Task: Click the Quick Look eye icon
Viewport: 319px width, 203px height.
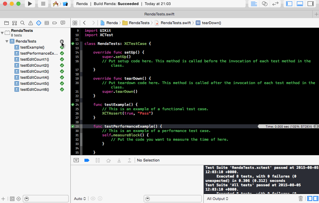Action: point(93,199)
